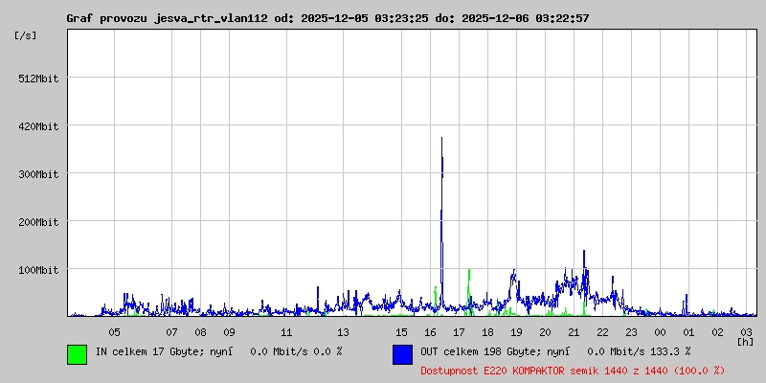Click the graph title 'Graf provozu jesva_rtr_vlan112'

[x=168, y=18]
